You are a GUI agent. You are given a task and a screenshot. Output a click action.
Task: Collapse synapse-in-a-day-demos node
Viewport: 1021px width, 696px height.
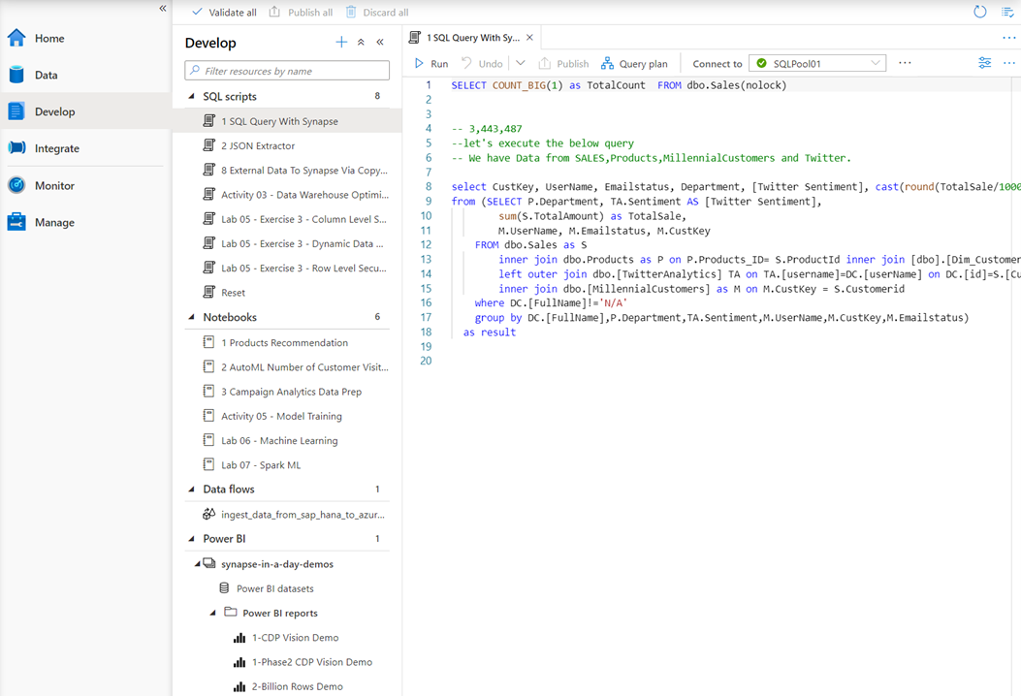click(x=197, y=564)
